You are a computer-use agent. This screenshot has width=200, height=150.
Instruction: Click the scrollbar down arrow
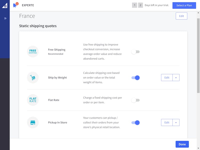[x=198, y=148]
